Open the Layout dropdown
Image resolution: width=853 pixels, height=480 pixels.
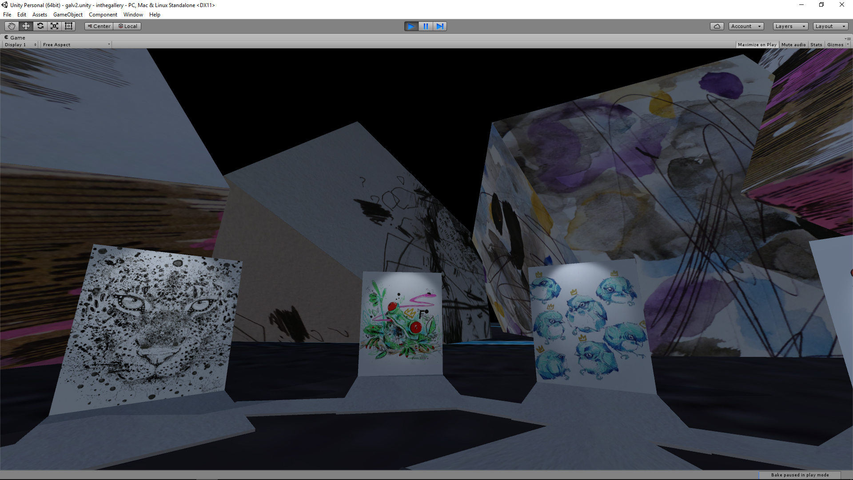point(830,26)
